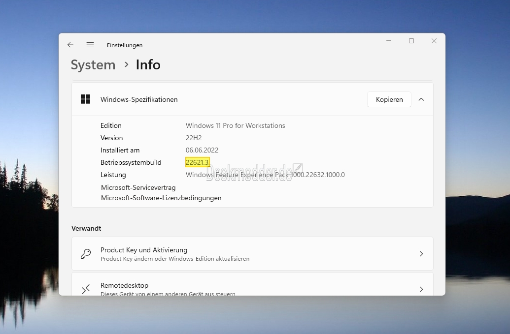This screenshot has height=334, width=510.
Task: Open the hamburger navigation menu
Action: tap(90, 45)
